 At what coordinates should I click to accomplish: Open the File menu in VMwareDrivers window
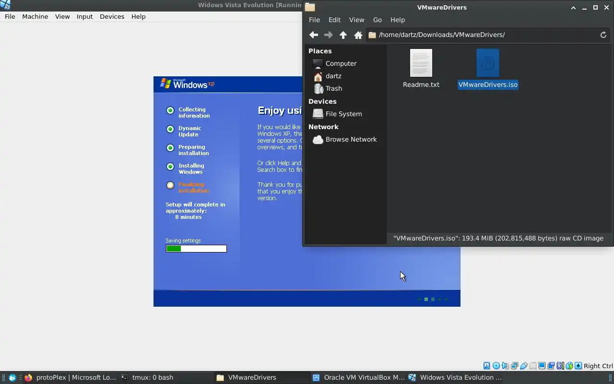[x=314, y=20]
